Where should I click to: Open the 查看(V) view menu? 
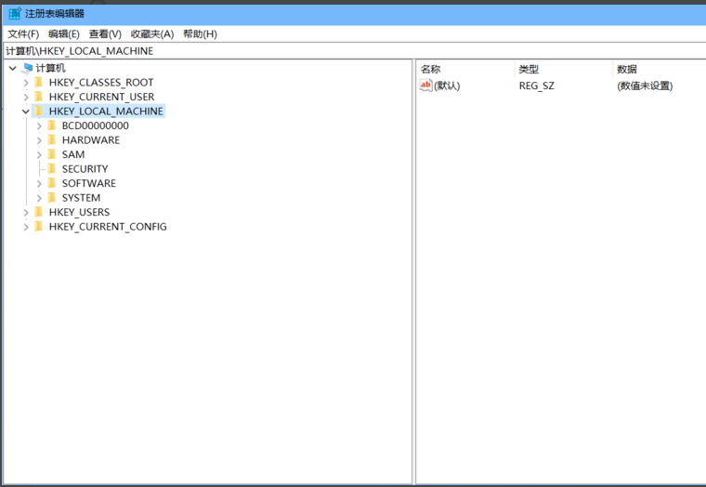click(105, 34)
